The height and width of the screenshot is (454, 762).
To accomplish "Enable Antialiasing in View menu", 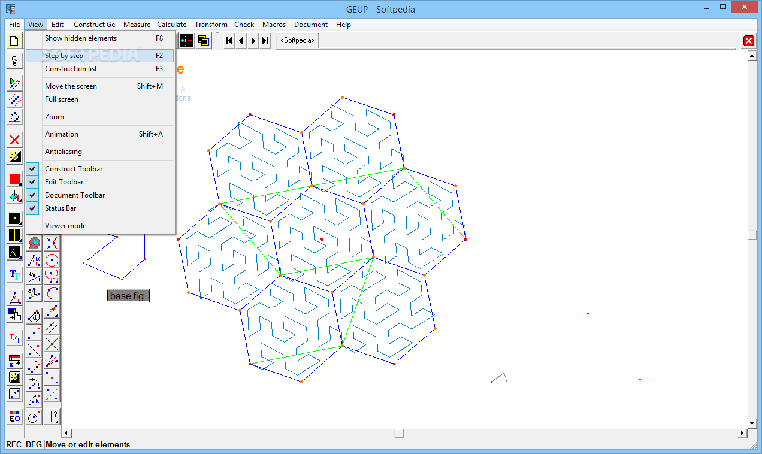I will point(100,152).
